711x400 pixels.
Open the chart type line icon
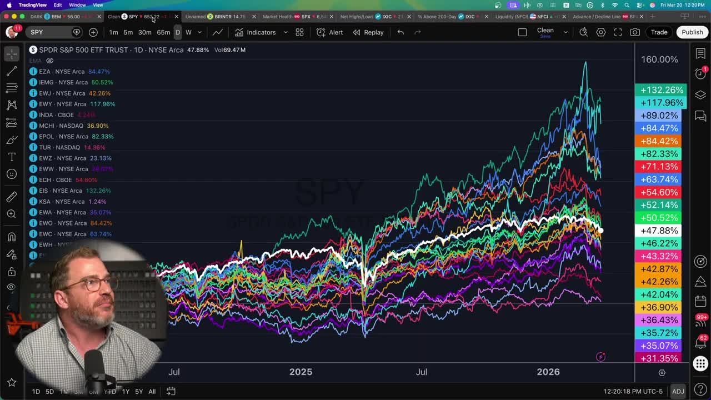(218, 32)
